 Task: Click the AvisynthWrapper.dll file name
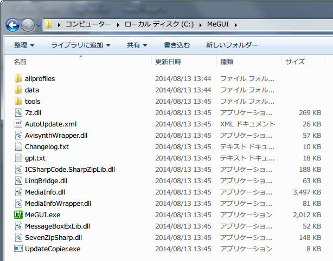point(56,136)
